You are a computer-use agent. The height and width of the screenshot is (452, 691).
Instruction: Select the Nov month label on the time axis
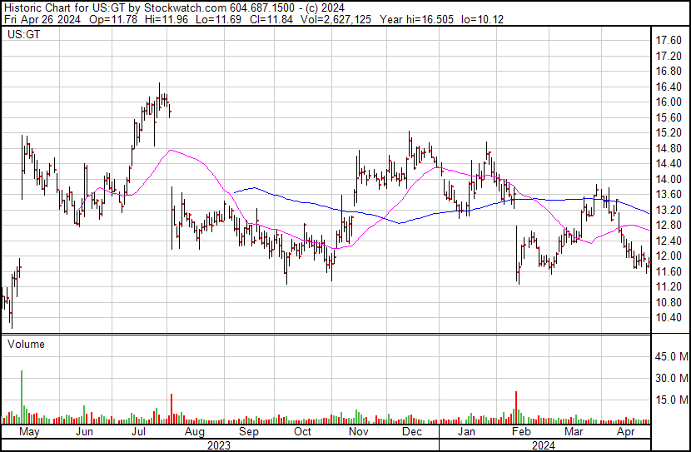pyautogui.click(x=358, y=433)
